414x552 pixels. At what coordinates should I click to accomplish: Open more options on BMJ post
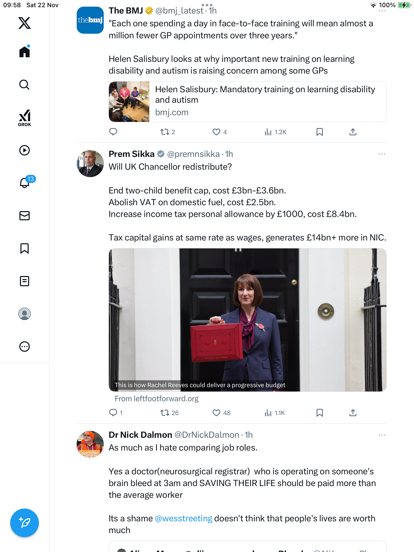point(382,11)
